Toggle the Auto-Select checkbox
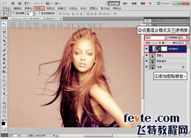The width and height of the screenshot is (191, 138). 14,13
